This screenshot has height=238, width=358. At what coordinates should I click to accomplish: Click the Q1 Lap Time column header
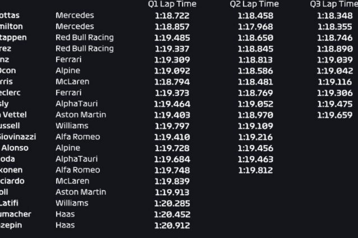click(x=172, y=4)
